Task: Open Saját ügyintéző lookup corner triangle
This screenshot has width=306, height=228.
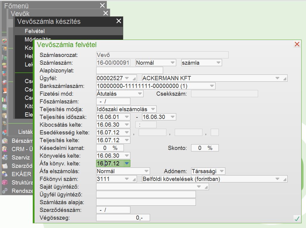Action: coord(206,187)
